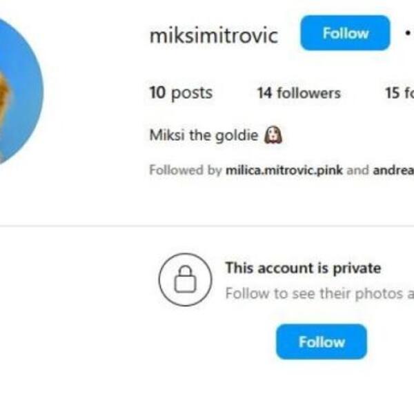414x414 pixels.
Task: Click the dog emoji in the bio
Action: (273, 135)
